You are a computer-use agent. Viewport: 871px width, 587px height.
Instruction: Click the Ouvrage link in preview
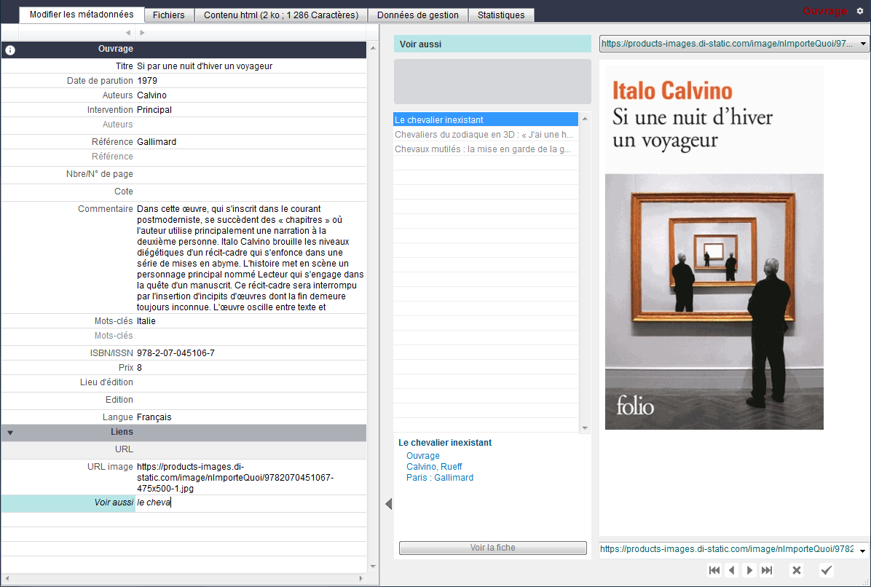422,455
